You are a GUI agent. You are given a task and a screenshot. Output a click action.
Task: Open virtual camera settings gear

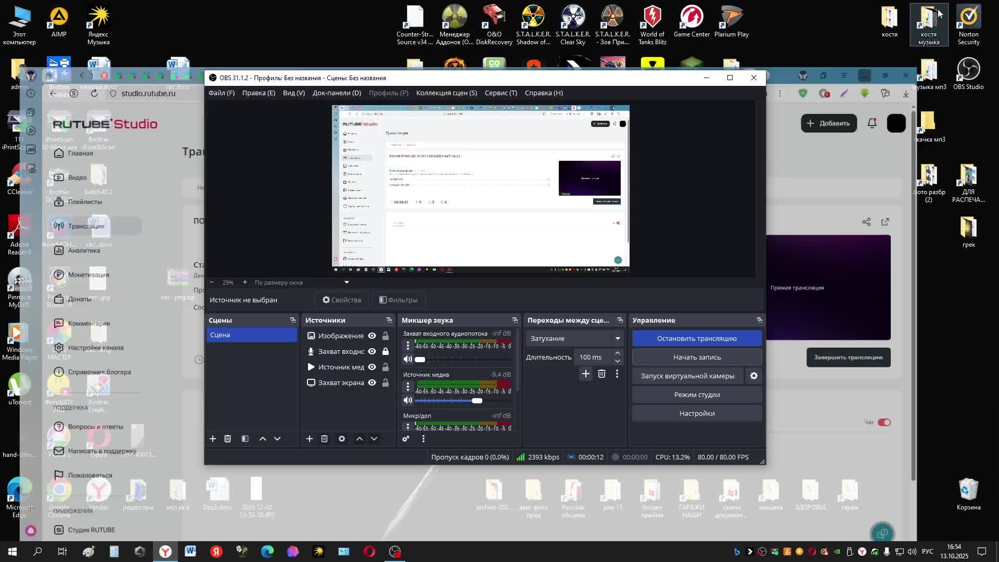[754, 376]
